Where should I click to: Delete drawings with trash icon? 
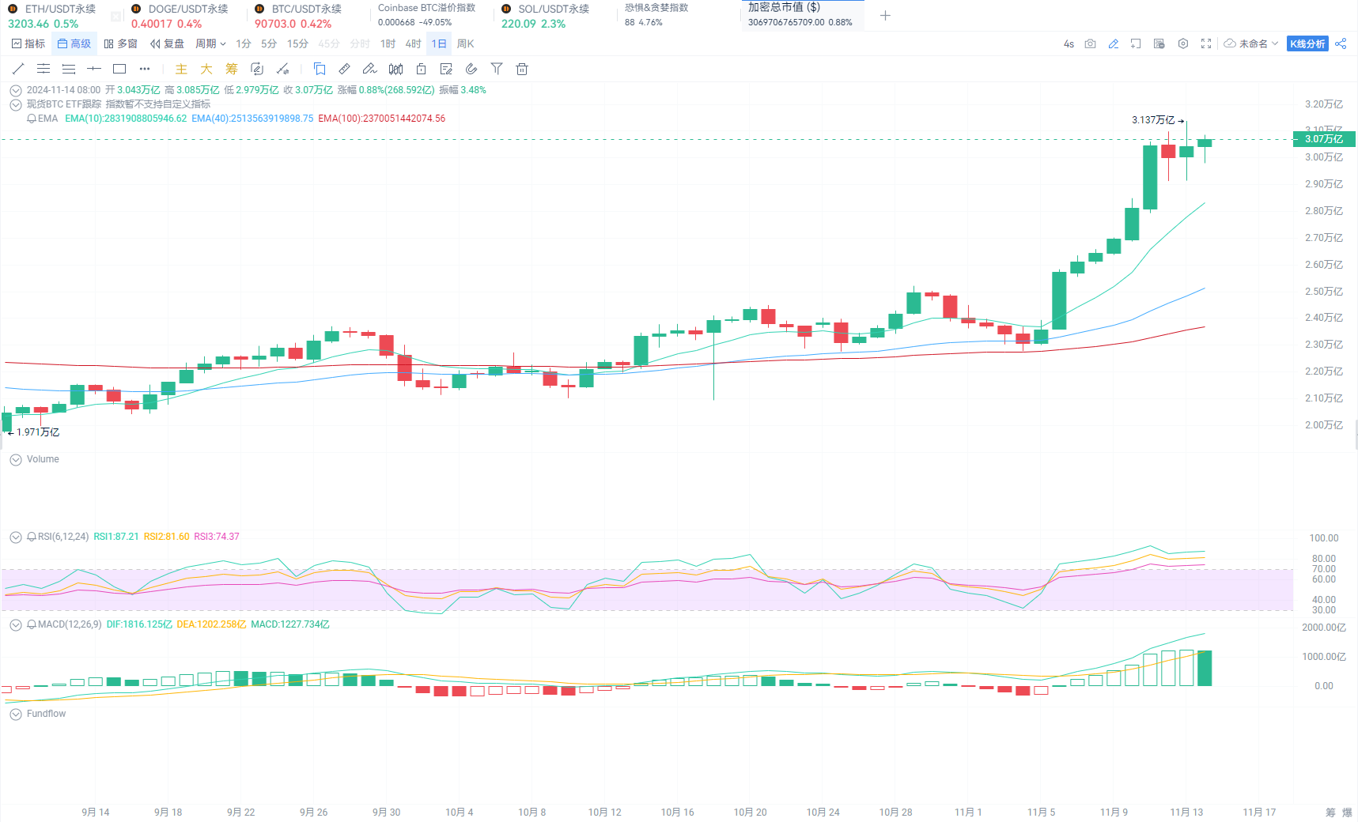522,69
